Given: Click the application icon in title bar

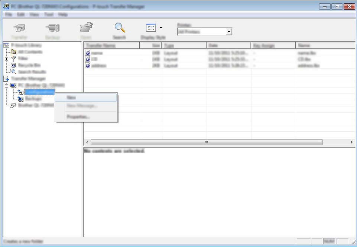Looking at the screenshot, I should [6, 6].
